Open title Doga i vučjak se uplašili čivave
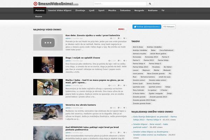 tap(83, 58)
